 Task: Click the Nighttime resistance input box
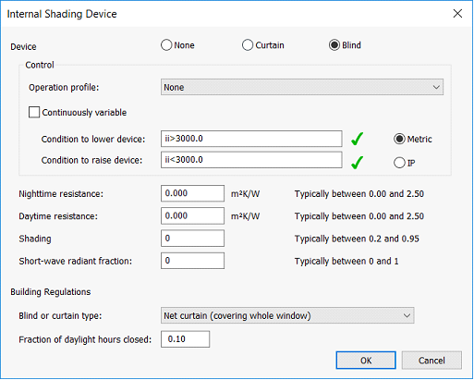coord(192,193)
